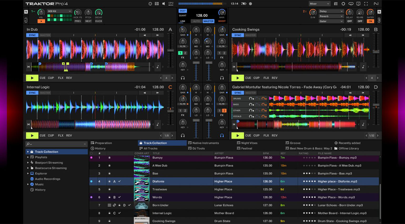The image size is (405, 224).
Task: Toggle fullscreen mode icon in header
Action: pos(366,4)
